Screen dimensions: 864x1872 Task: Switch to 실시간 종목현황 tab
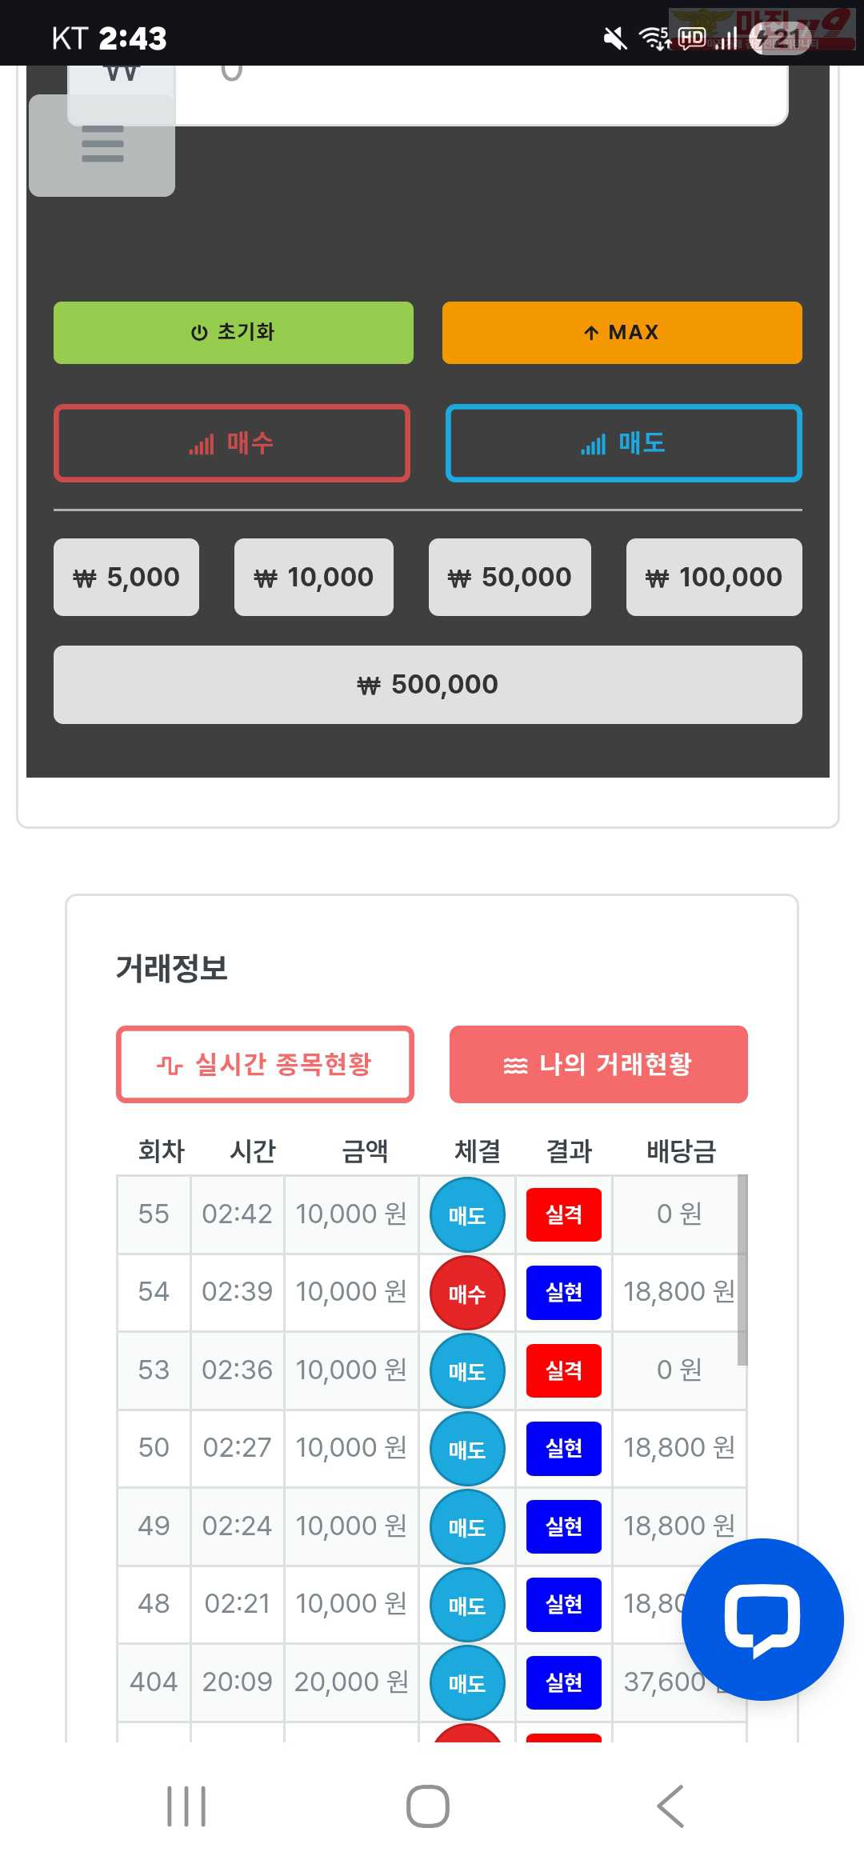pos(265,1064)
